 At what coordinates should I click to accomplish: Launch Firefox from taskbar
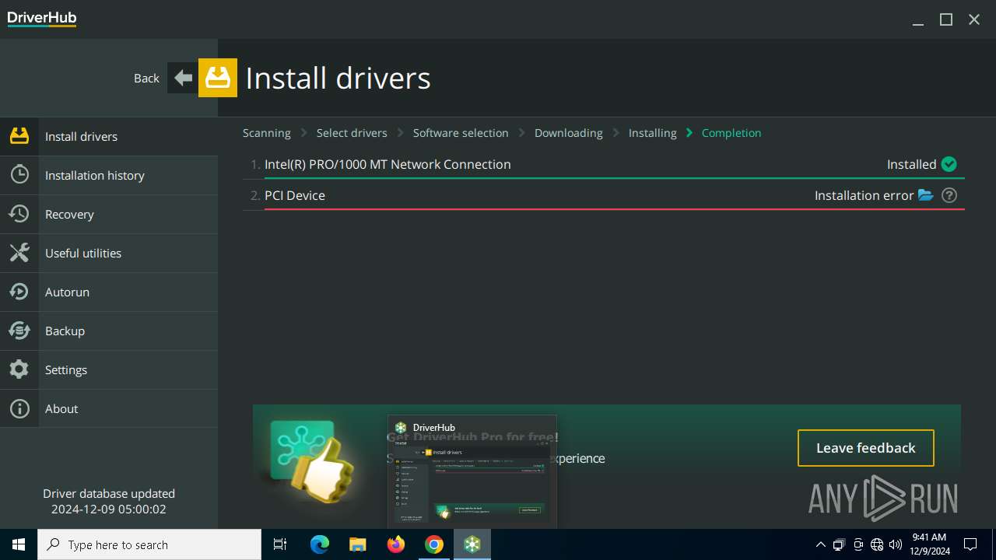point(396,544)
